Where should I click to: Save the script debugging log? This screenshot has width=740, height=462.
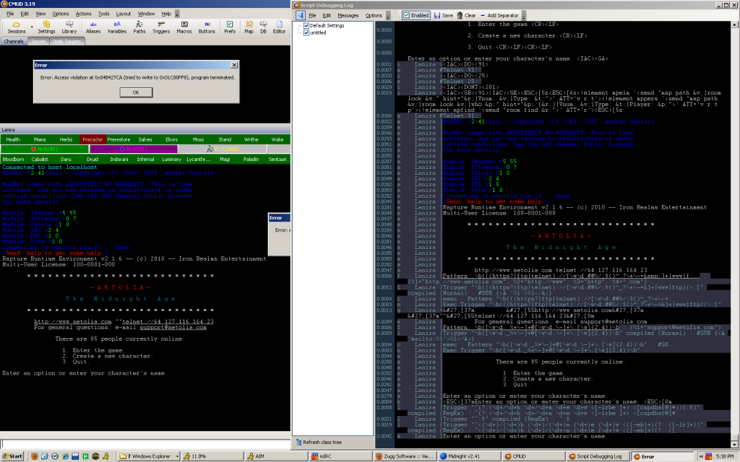(443, 15)
